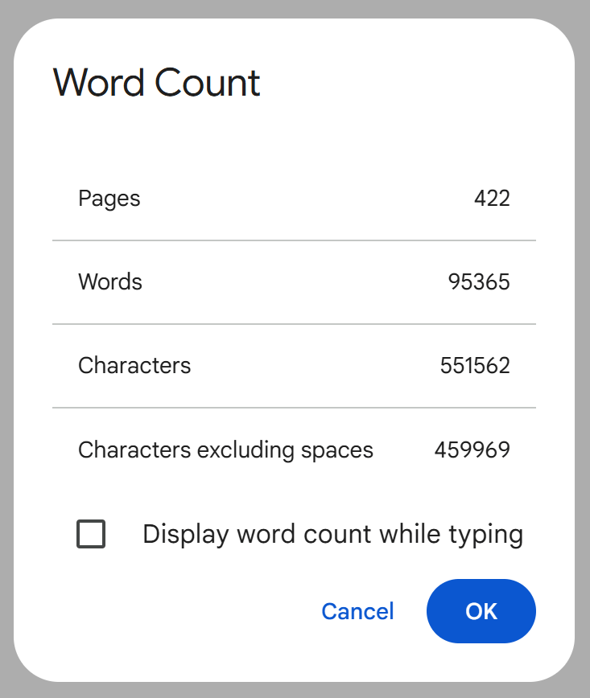This screenshot has width=590, height=698.
Task: Click the Words label text
Action: pos(109,282)
